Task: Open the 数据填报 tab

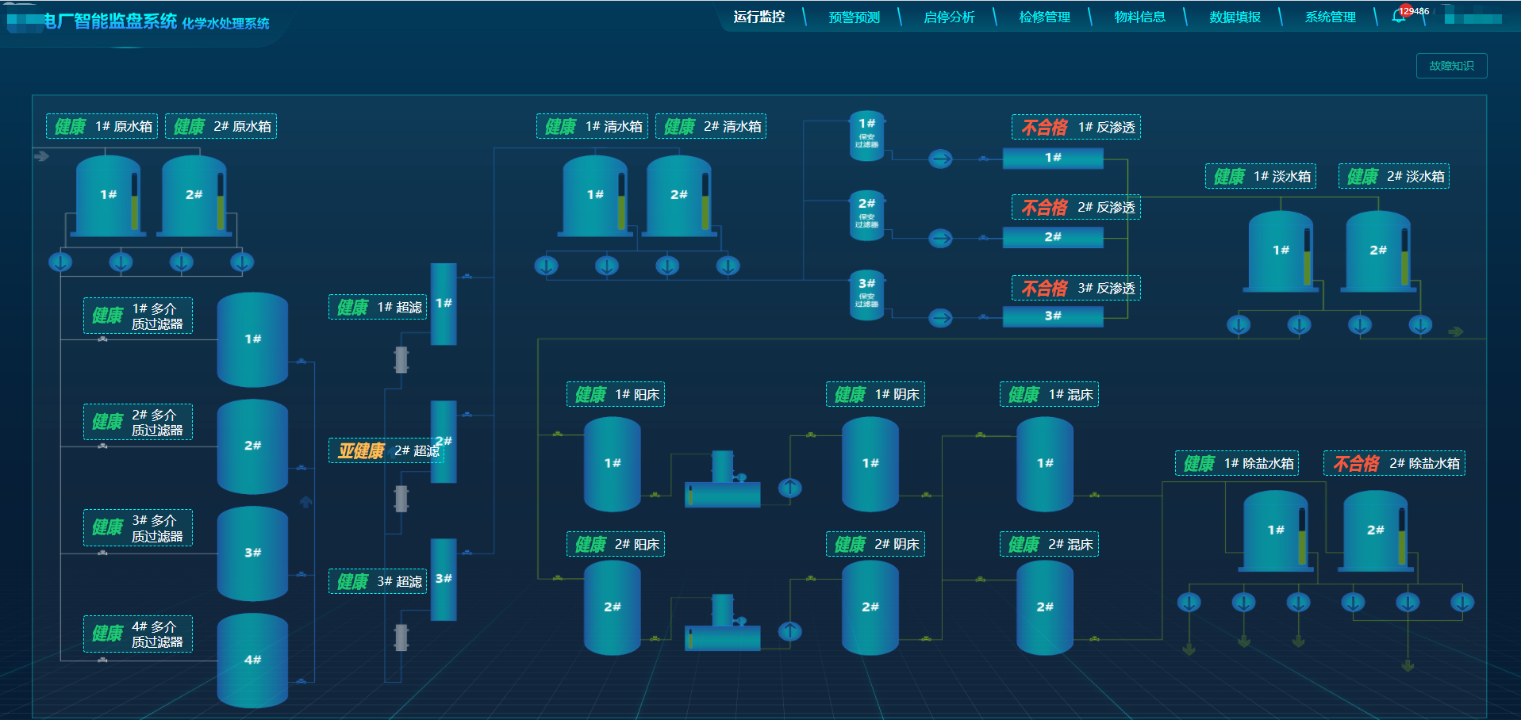Action: pyautogui.click(x=1235, y=17)
